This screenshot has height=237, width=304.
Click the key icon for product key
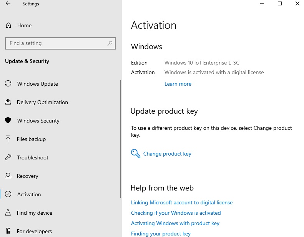point(136,154)
